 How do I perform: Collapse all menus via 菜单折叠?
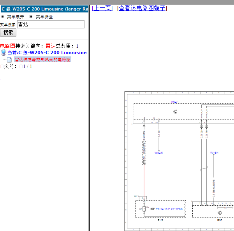[44, 17]
